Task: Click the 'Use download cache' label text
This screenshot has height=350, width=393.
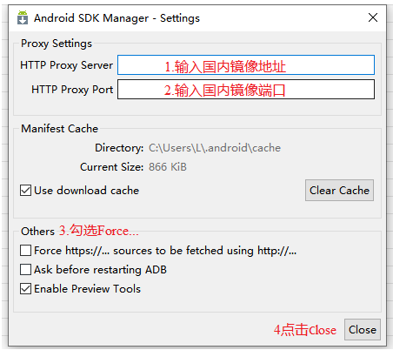Action: (86, 191)
